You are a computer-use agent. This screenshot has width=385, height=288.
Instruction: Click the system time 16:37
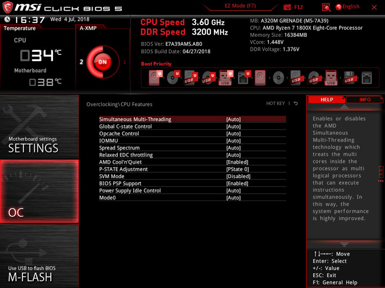pyautogui.click(x=30, y=20)
